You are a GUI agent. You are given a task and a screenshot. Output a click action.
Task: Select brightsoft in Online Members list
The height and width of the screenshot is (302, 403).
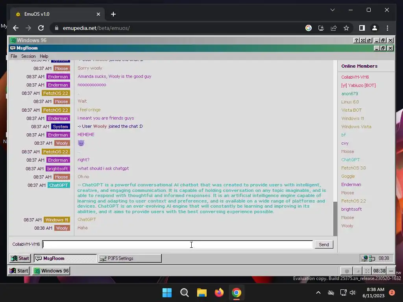tap(351, 209)
